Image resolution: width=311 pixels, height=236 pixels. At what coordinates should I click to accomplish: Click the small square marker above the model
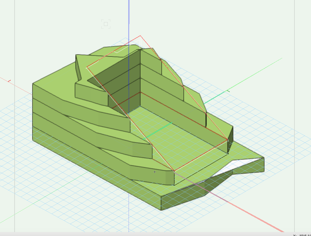[x=106, y=24]
